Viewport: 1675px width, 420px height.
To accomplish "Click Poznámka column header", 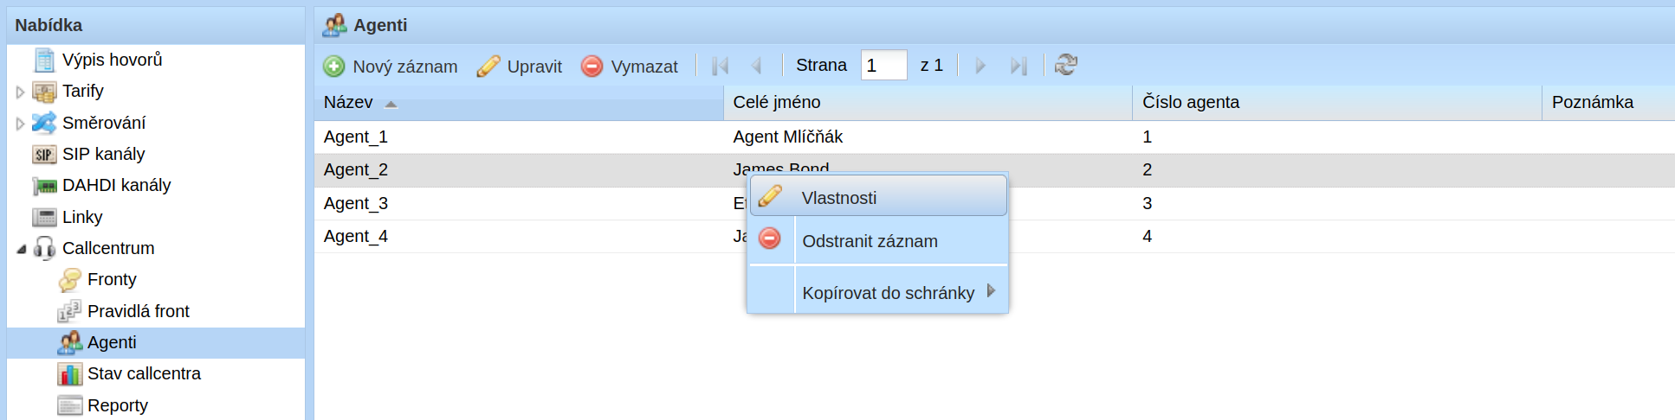I will click(1608, 102).
